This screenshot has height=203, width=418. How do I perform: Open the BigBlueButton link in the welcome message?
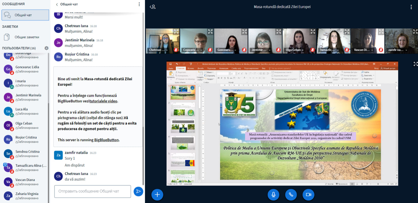pos(106,140)
